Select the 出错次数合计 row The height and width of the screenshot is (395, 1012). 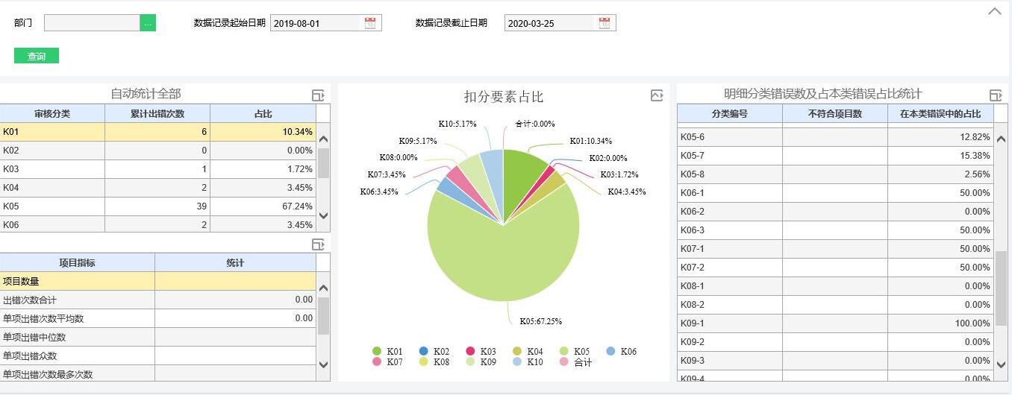157,300
